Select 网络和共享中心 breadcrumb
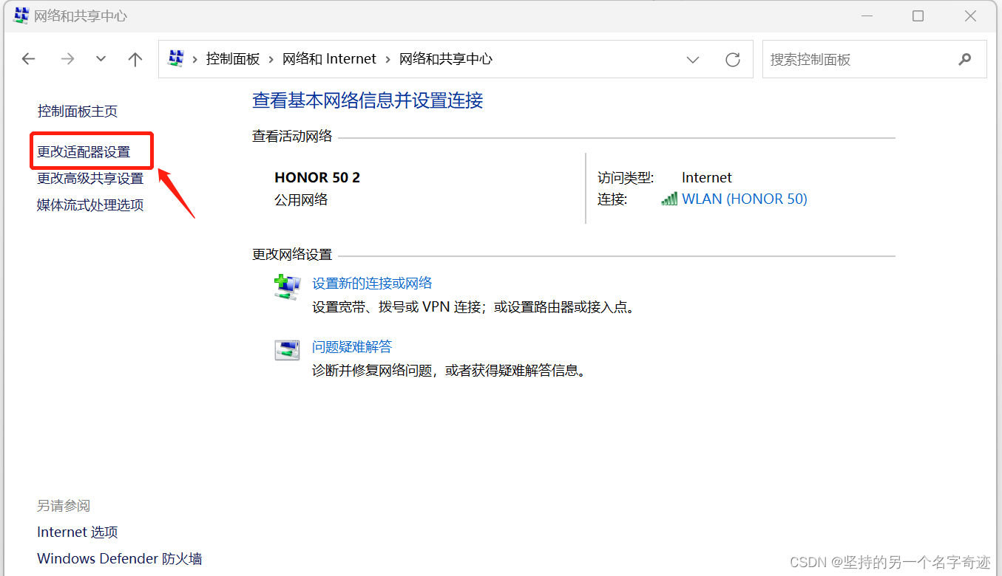This screenshot has width=1002, height=576. (x=446, y=59)
